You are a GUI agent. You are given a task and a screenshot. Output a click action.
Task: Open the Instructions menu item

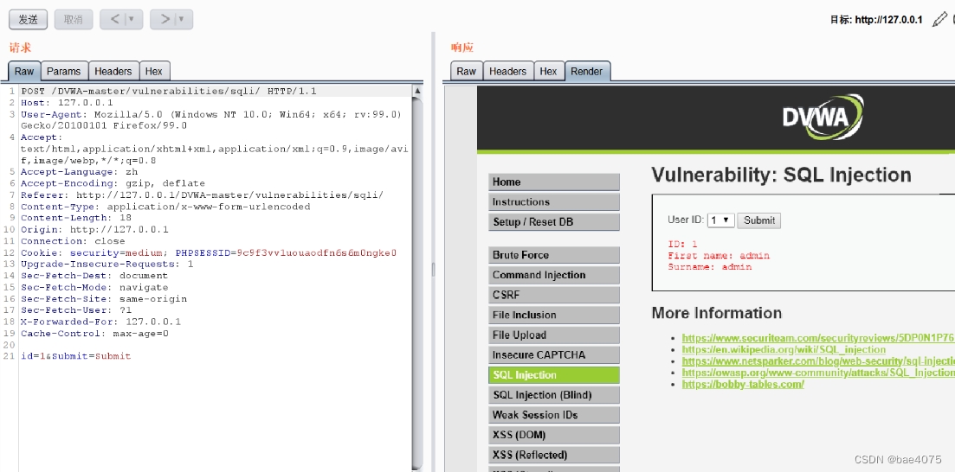[x=553, y=202]
